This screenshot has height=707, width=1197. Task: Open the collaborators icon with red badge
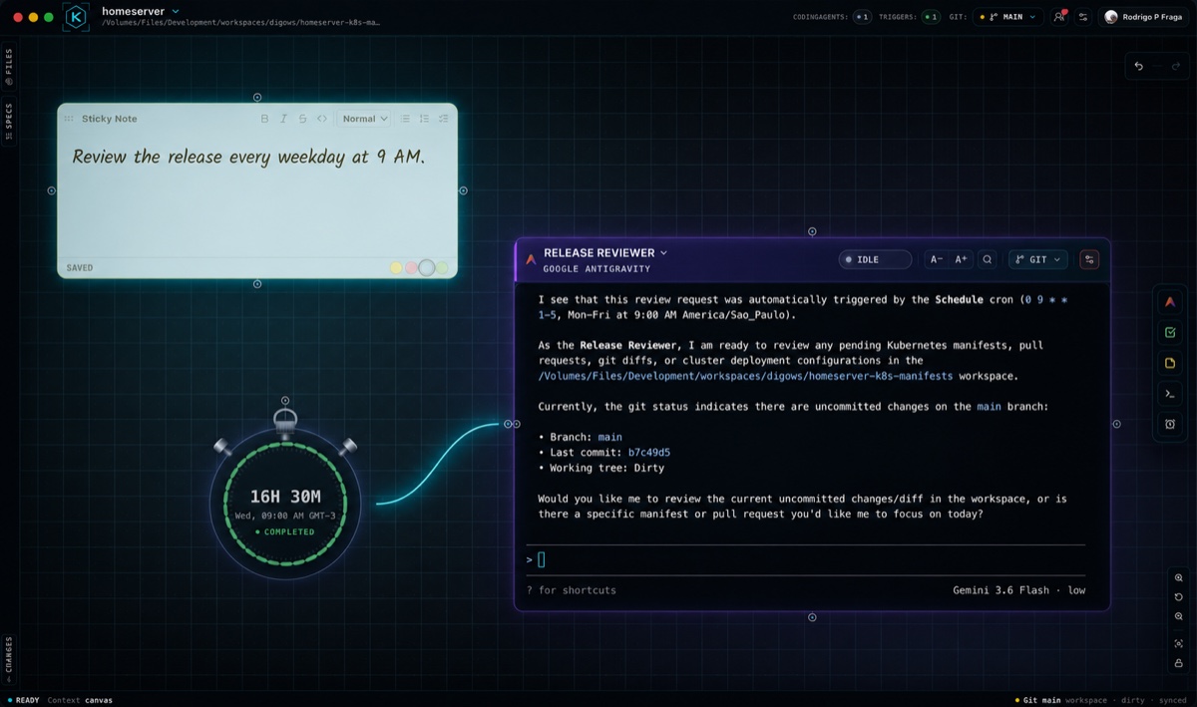click(1059, 17)
